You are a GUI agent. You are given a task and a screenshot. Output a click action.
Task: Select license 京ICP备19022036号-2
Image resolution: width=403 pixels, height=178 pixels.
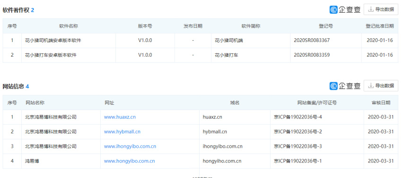tap(298, 132)
